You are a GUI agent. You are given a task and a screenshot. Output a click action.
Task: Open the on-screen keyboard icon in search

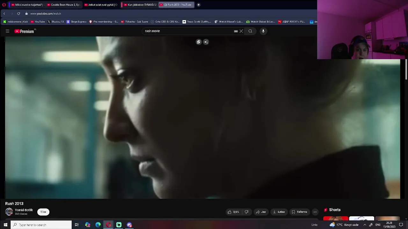coord(236,31)
